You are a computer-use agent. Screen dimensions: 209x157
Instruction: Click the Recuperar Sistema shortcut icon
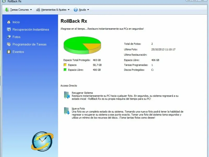pyautogui.click(x=67, y=95)
